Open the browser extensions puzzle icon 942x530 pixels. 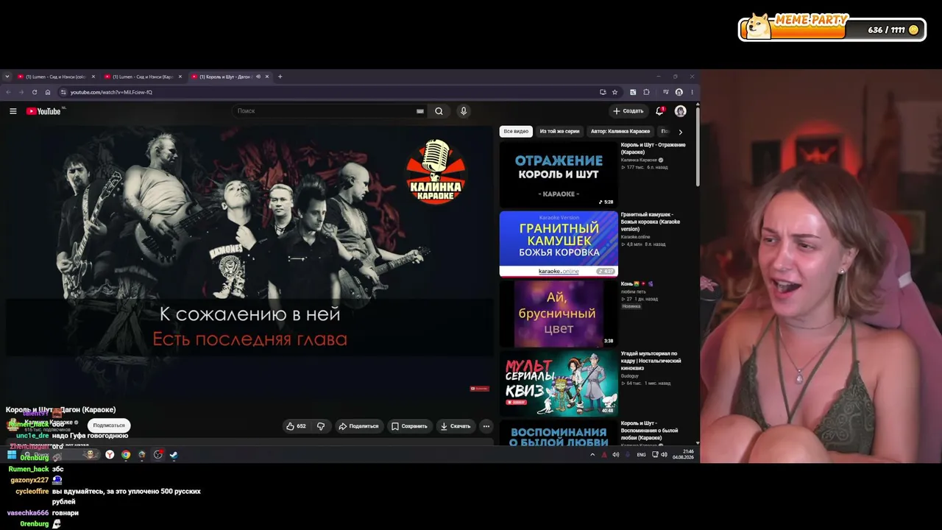646,92
